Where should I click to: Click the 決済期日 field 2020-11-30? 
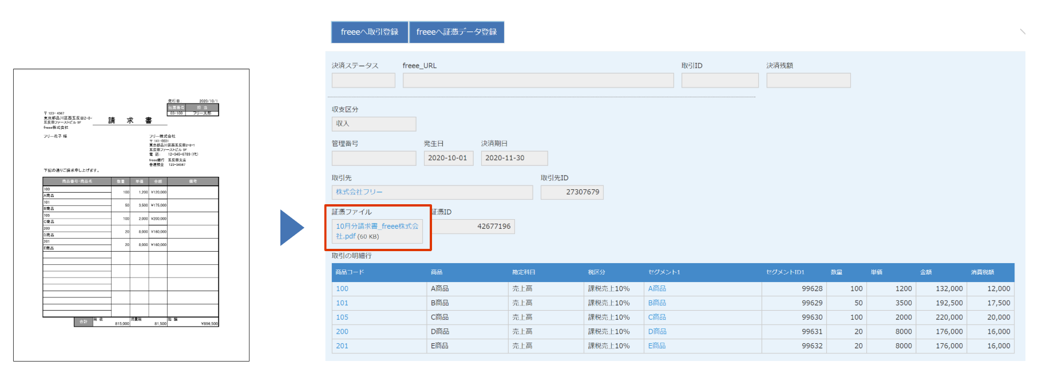[x=514, y=158]
